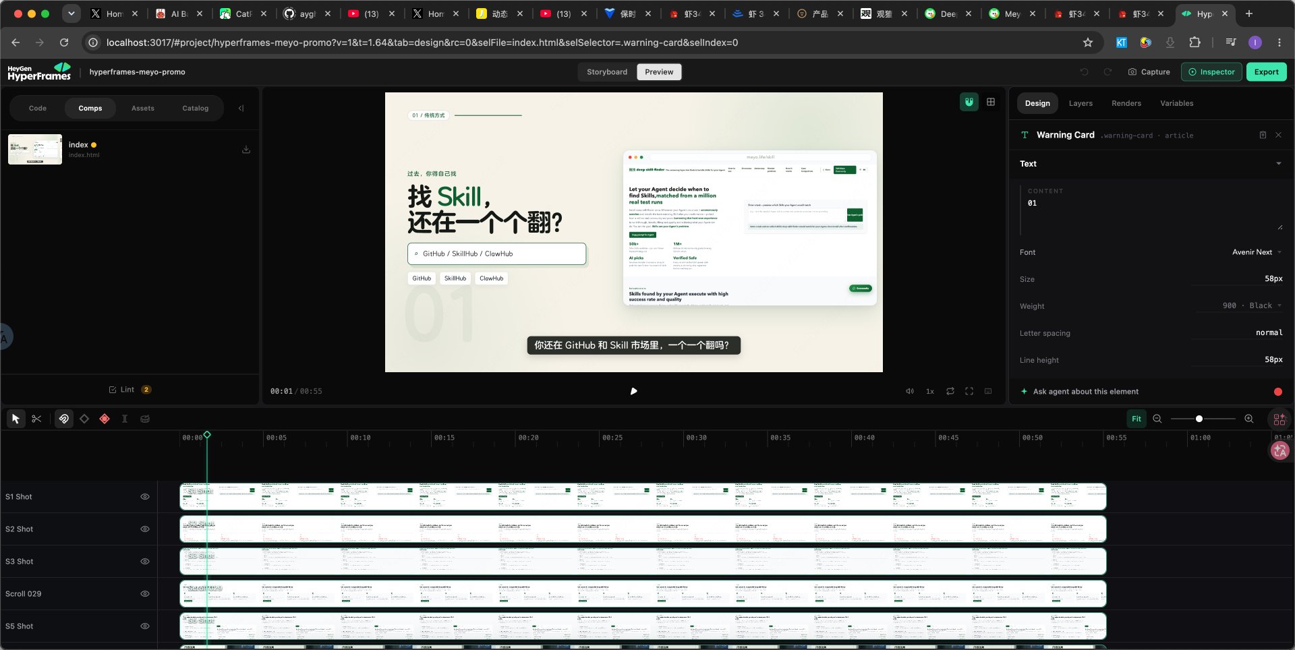Switch to the Design tab in inspector
This screenshot has height=650, width=1295.
coord(1037,103)
